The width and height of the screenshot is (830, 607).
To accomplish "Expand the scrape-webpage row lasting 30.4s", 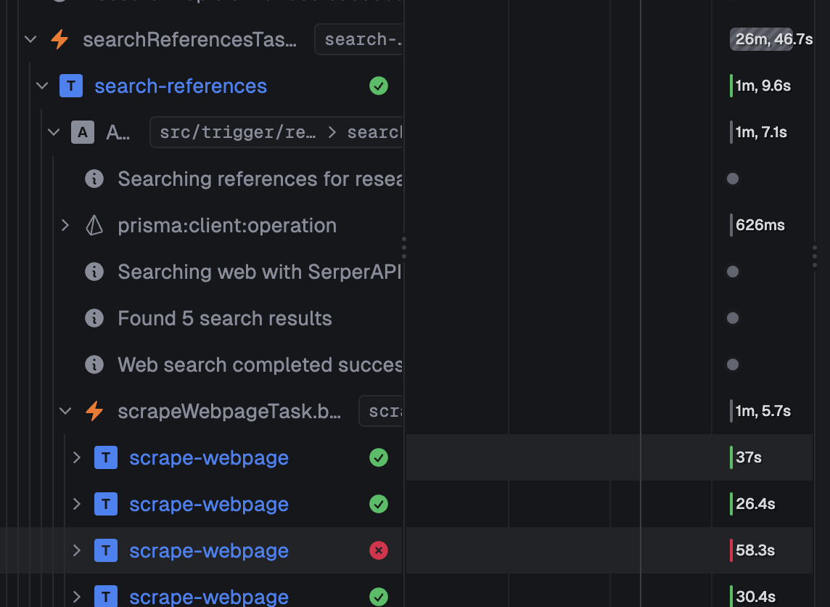I will [x=77, y=597].
